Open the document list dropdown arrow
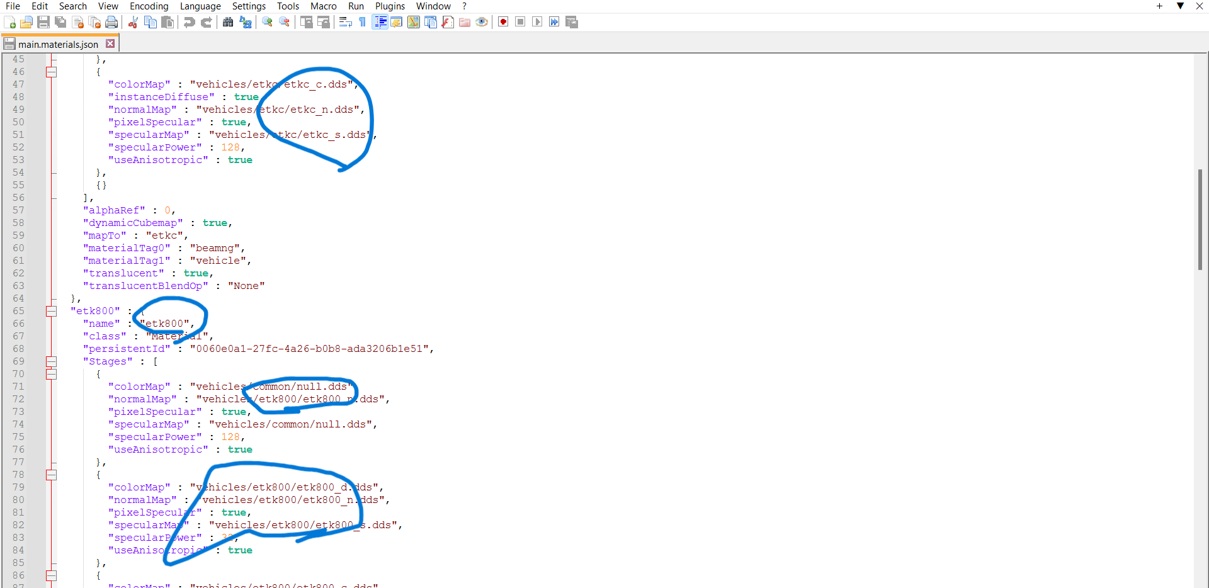Viewport: 1209px width, 588px height. tap(1181, 6)
